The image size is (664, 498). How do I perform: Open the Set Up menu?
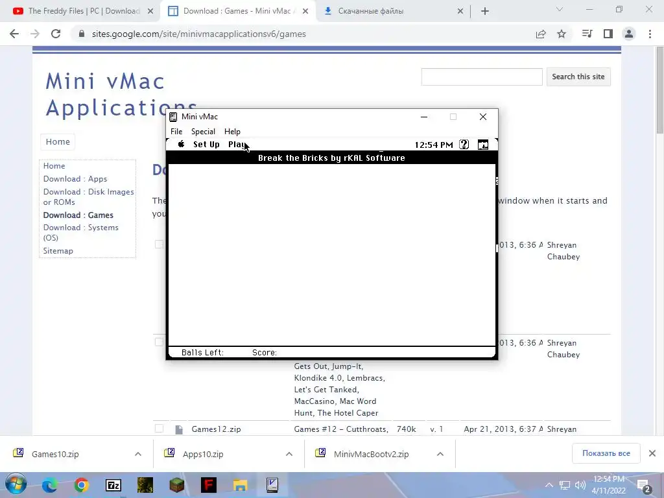[x=206, y=145]
